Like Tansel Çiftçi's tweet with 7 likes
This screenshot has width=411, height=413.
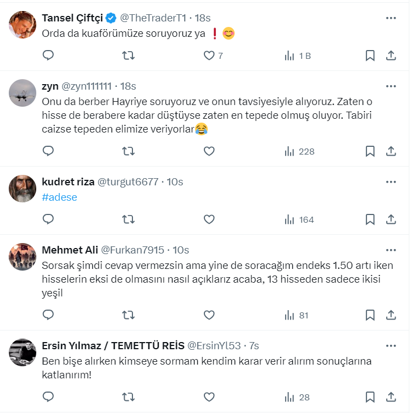[209, 56]
